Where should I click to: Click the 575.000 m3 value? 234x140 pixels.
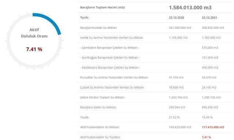point(210,48)
